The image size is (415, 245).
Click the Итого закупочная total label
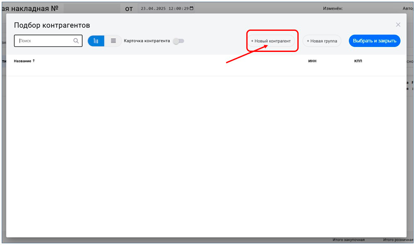tap(348, 240)
